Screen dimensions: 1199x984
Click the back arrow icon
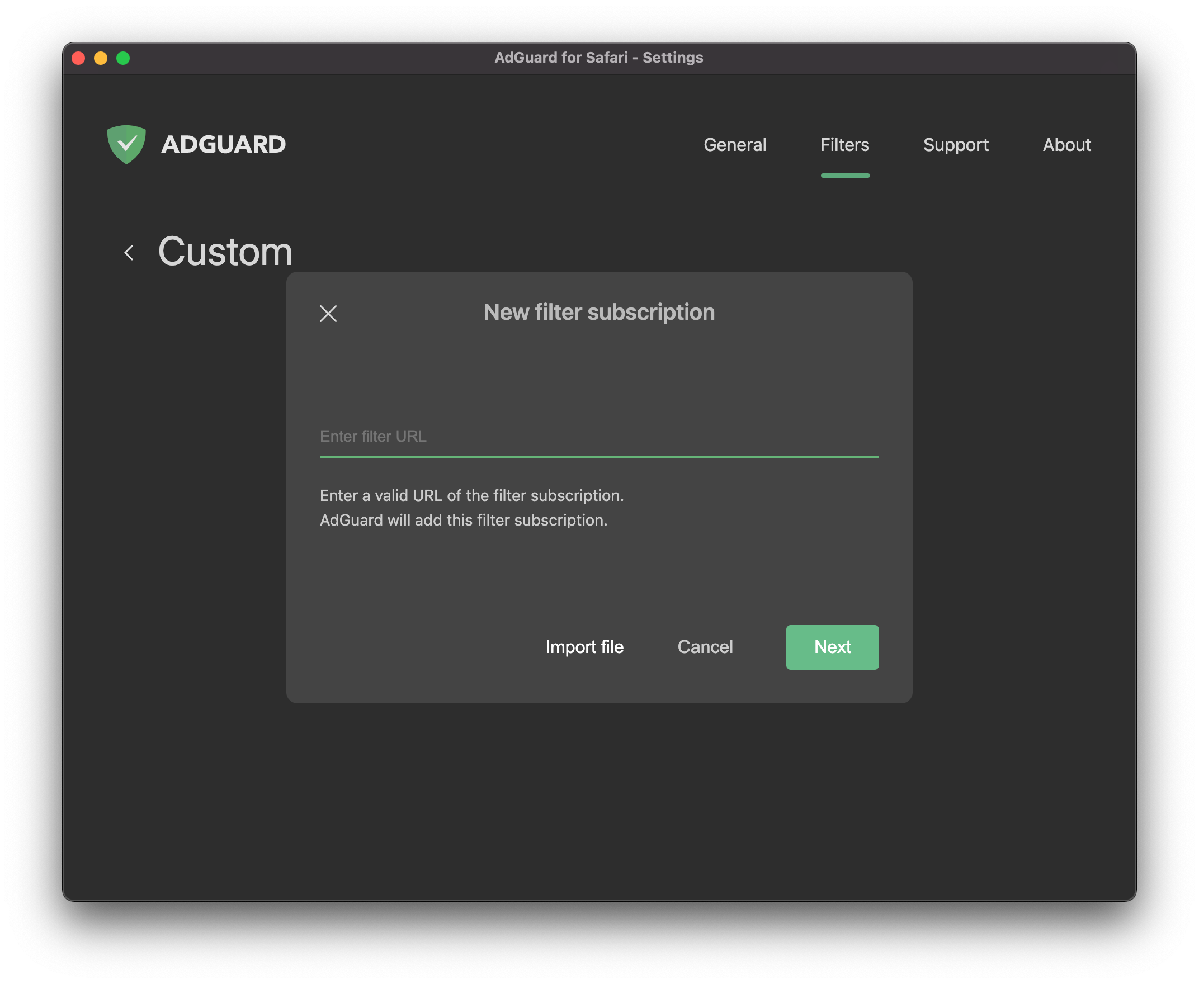coord(129,252)
